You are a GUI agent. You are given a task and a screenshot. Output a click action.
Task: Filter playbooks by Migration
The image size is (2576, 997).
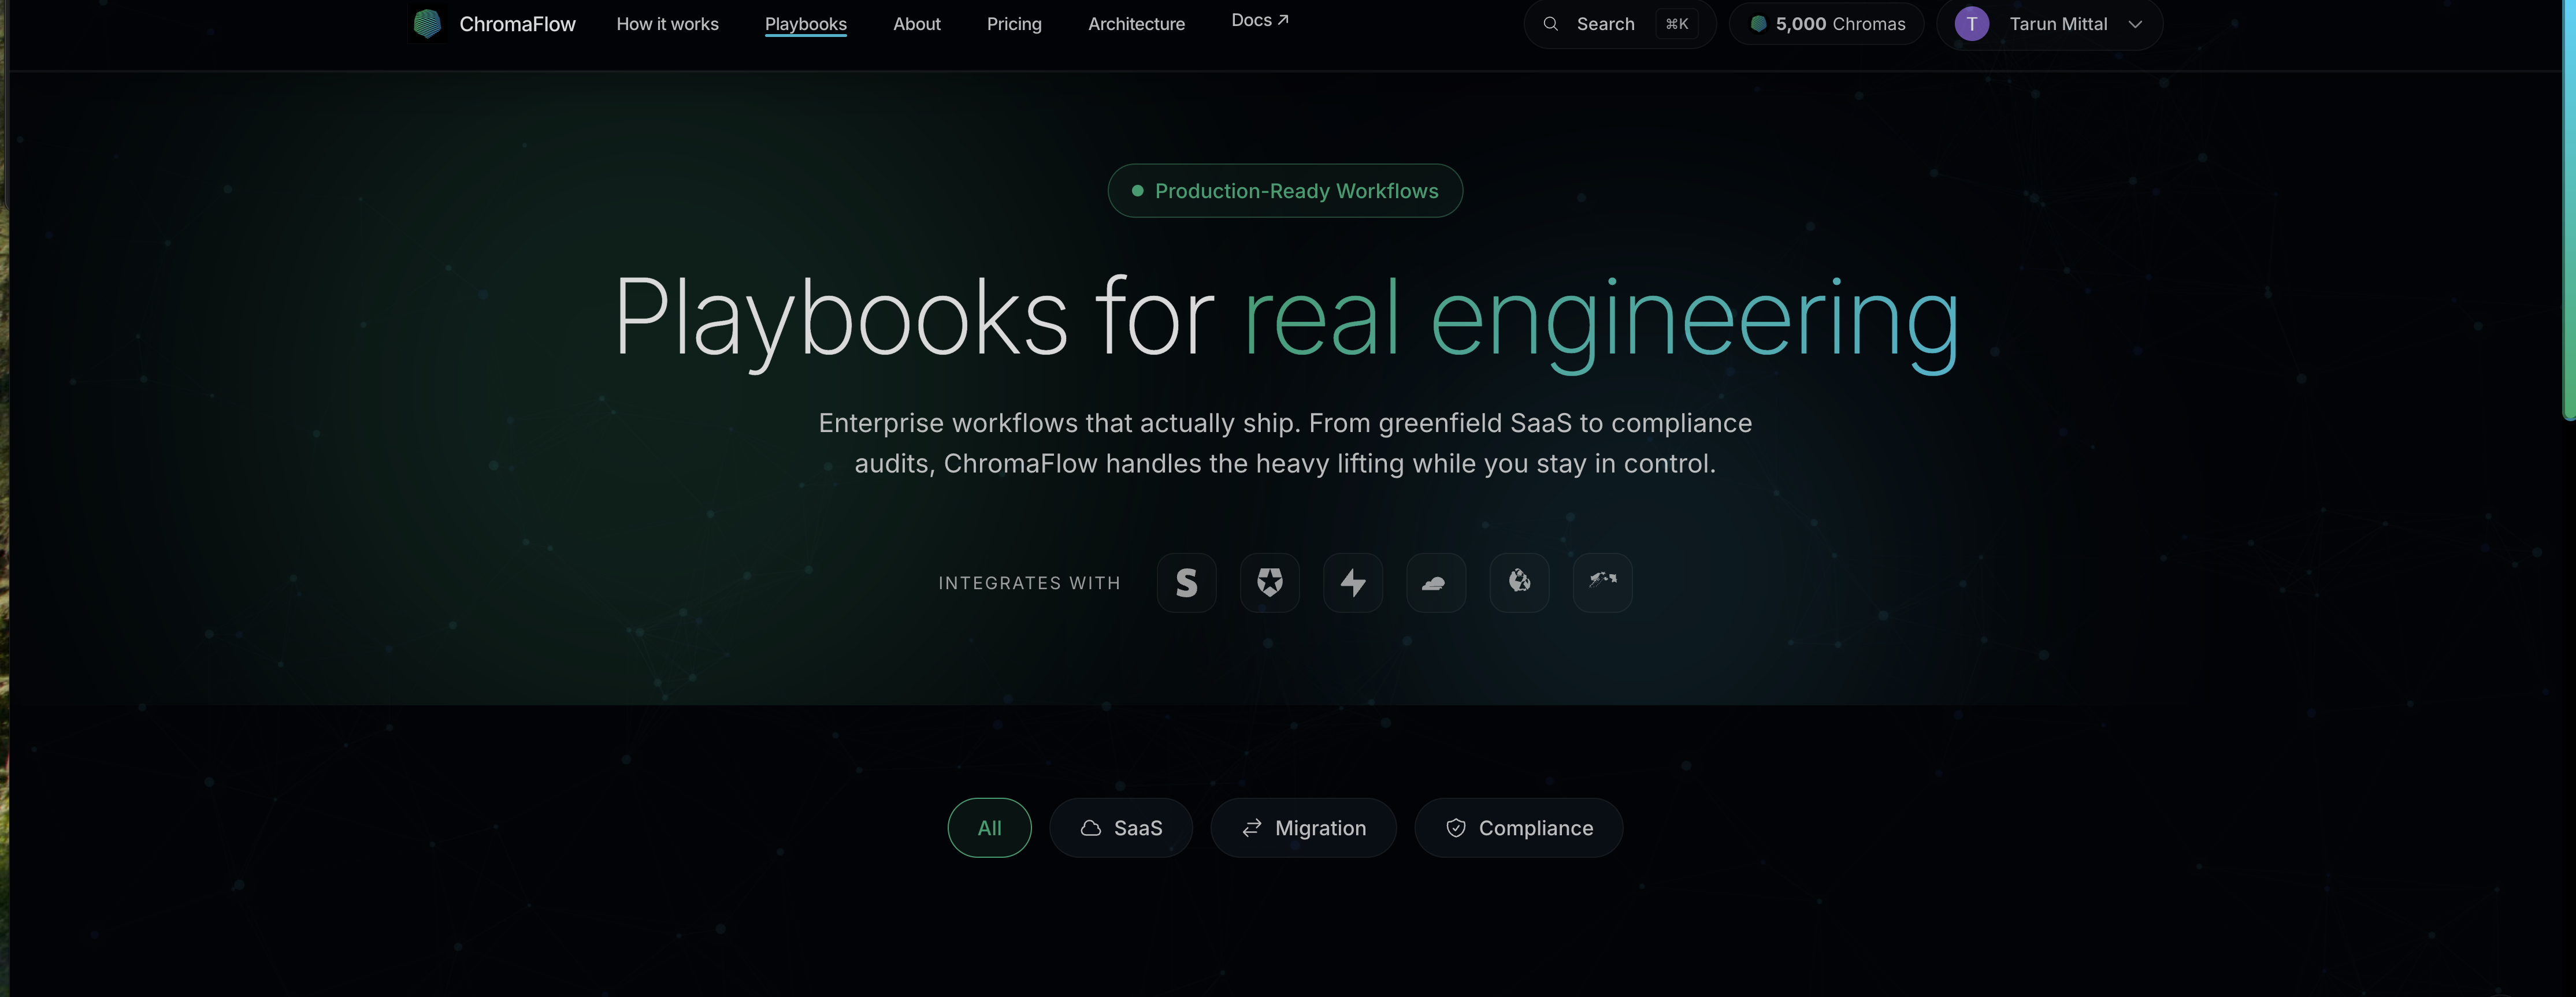(1302, 827)
